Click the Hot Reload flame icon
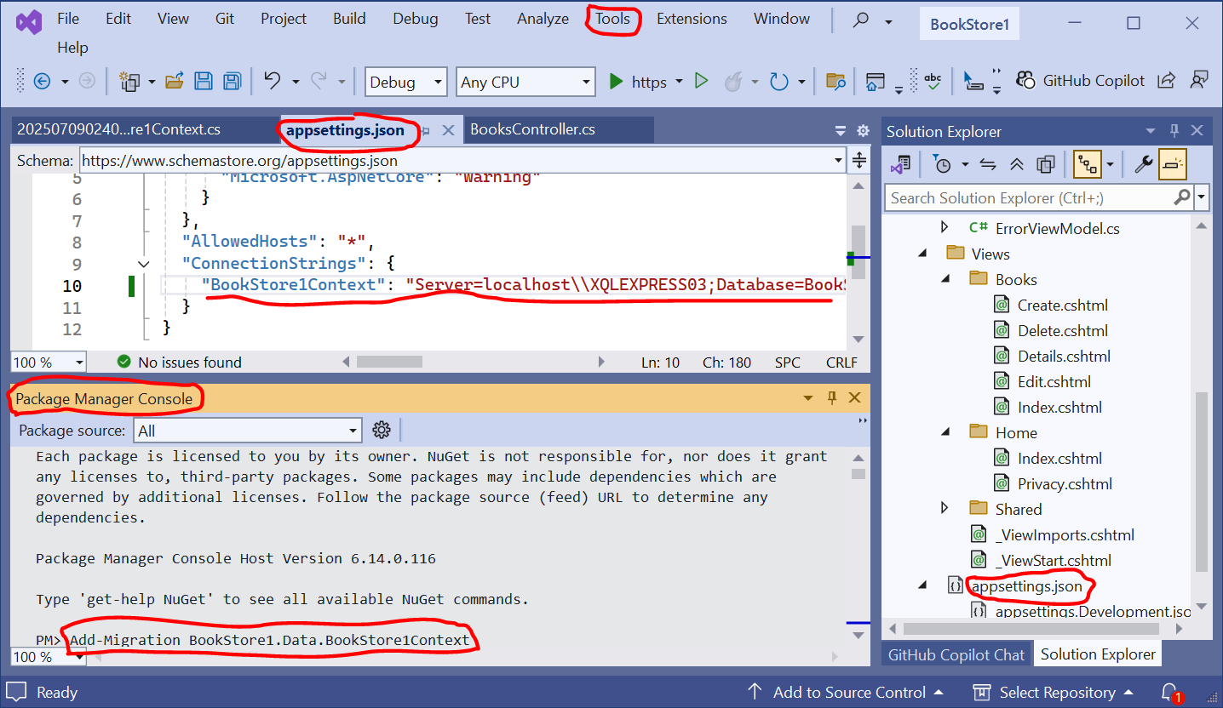Viewport: 1223px width, 708px height. pos(732,82)
